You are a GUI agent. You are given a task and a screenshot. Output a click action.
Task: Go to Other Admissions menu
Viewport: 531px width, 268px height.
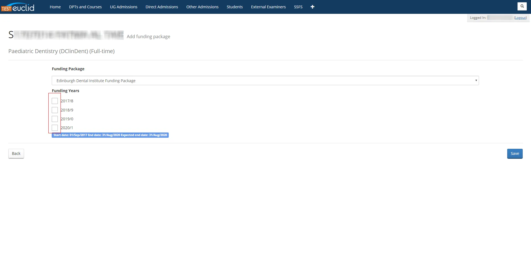click(x=202, y=7)
